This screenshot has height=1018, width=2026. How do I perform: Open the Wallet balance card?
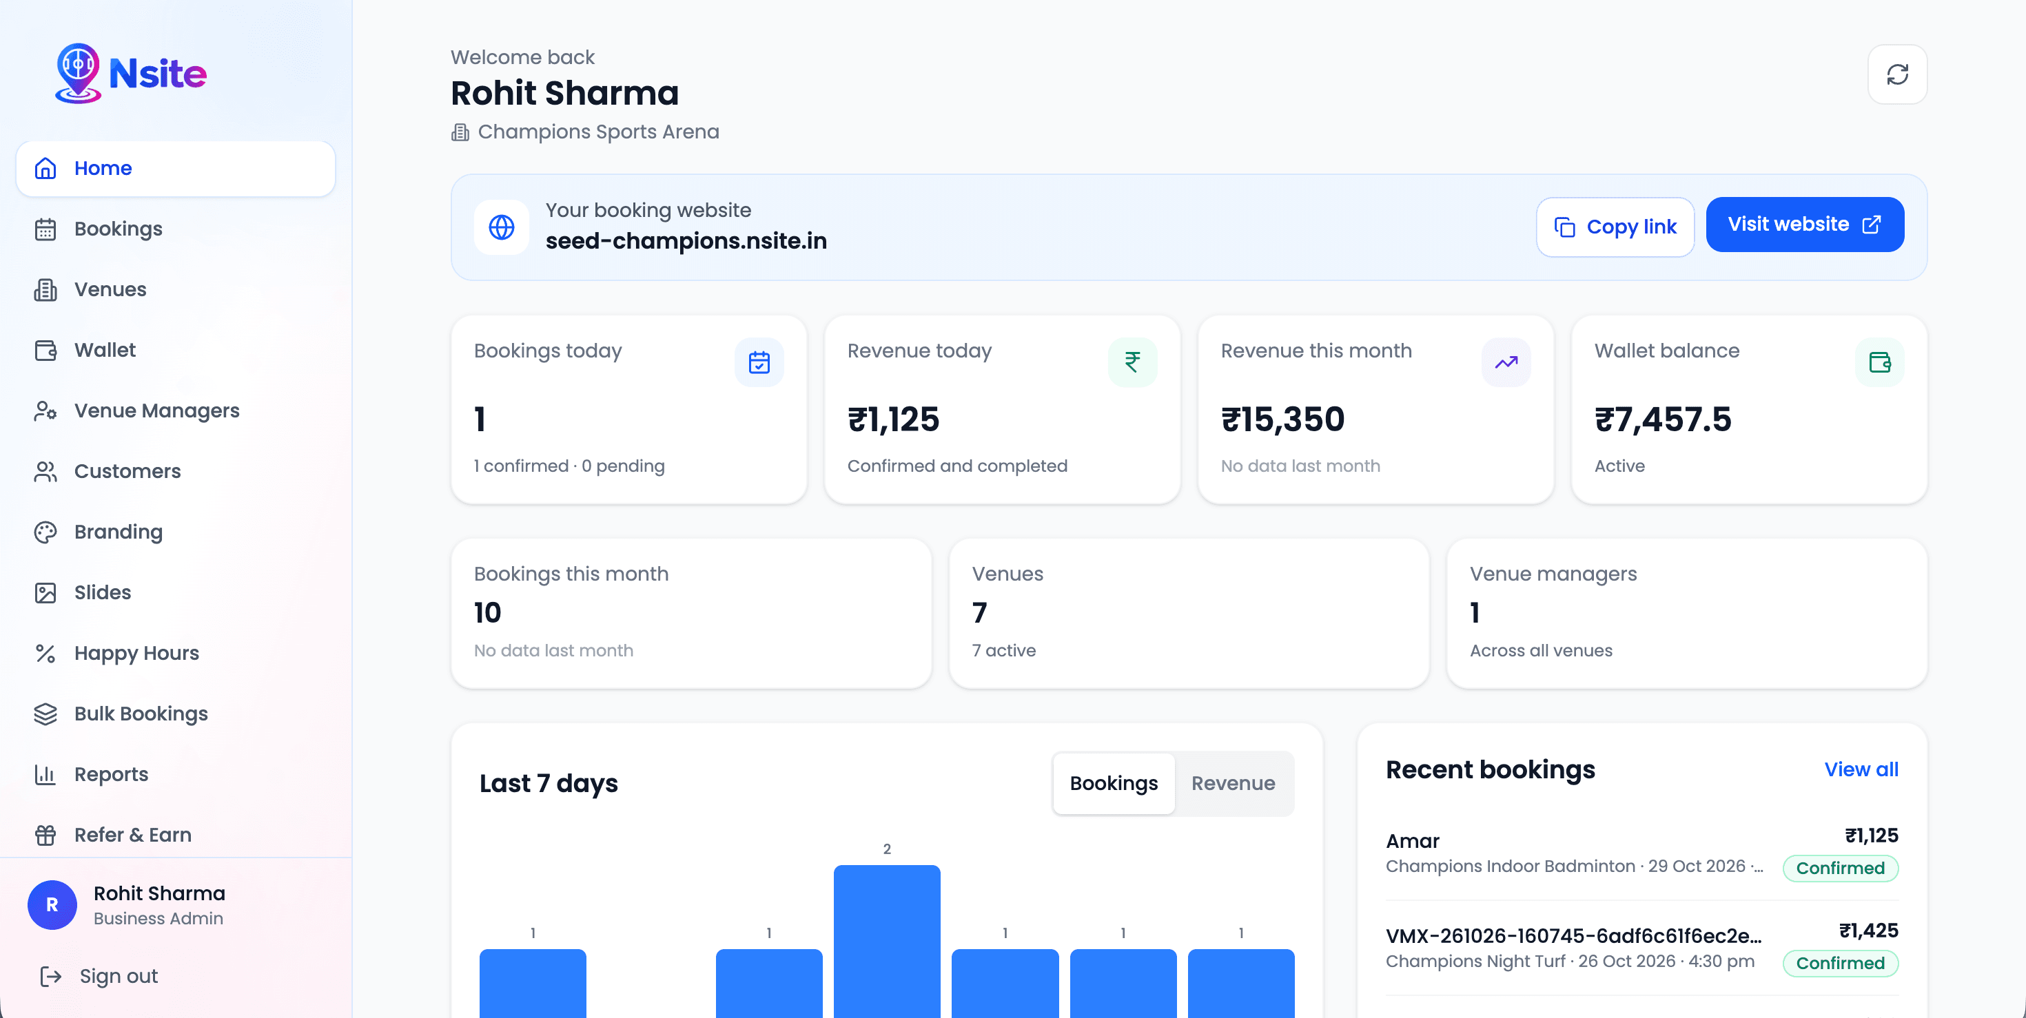1749,408
